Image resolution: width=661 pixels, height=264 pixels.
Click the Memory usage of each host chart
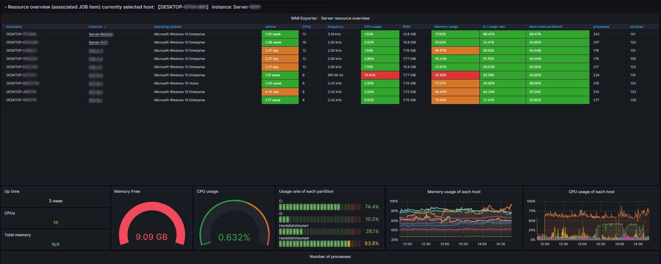click(x=456, y=221)
